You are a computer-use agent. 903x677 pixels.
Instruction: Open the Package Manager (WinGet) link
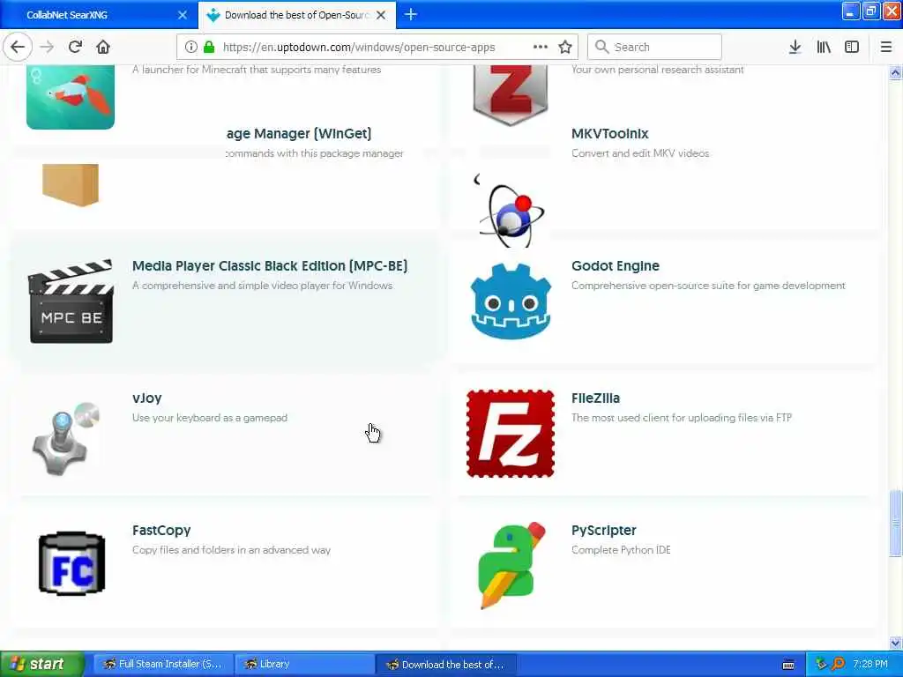pos(298,134)
